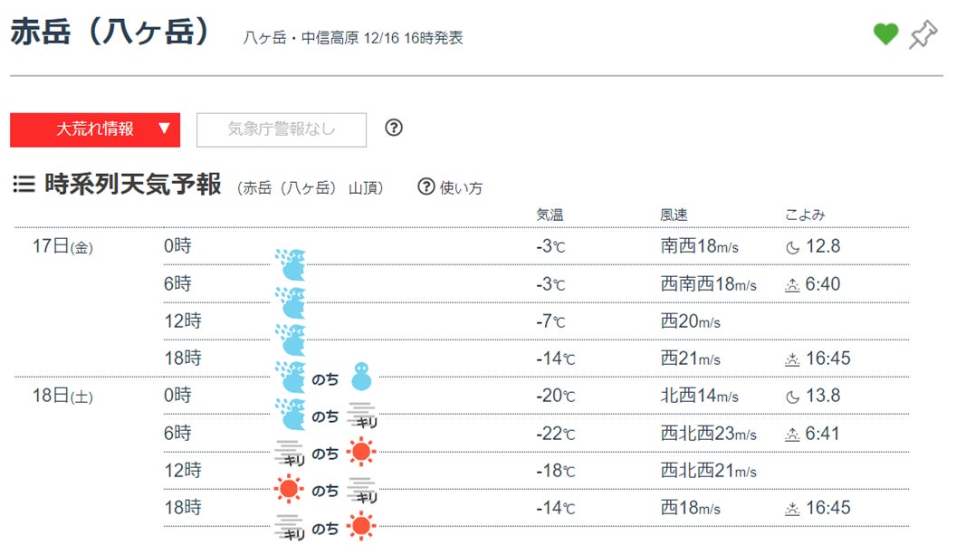The width and height of the screenshot is (956, 555).
Task: Click the 風速 column header
Action: (674, 215)
